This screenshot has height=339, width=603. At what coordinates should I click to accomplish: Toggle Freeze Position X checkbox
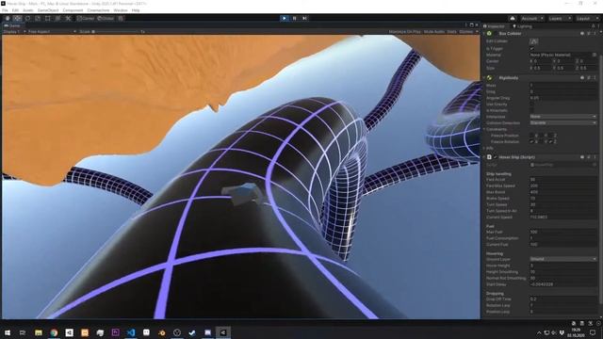[x=531, y=136]
